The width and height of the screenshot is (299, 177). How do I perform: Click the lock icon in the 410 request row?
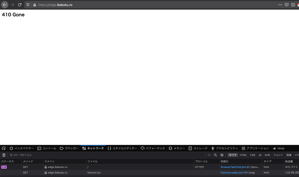(x=46, y=167)
